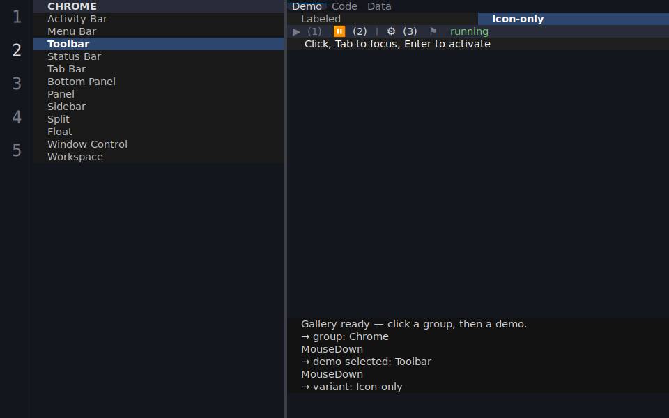Select the Icon-only variant

pyautogui.click(x=574, y=19)
